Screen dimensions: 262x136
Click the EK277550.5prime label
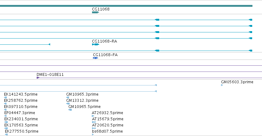pyautogui.click(x=22, y=131)
